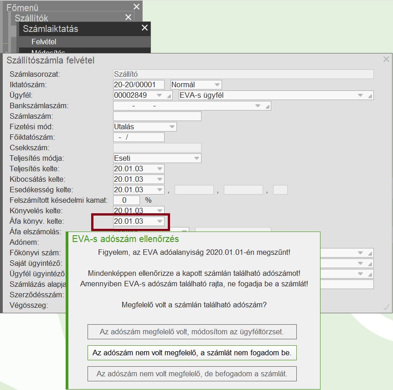Click the Számlasorozat field showing Szállító
Image resolution: width=393 pixels, height=390 pixels.
pos(243,74)
